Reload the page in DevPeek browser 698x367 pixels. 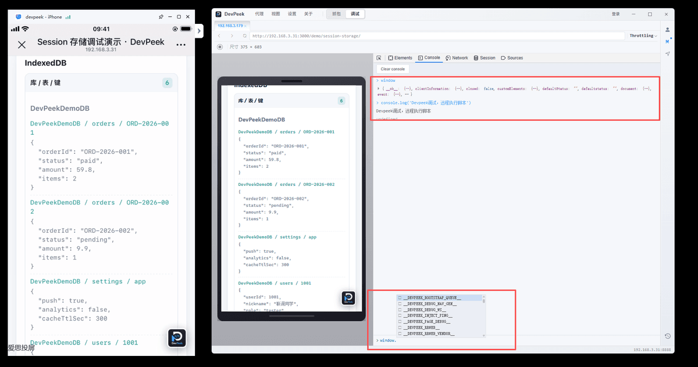[245, 36]
